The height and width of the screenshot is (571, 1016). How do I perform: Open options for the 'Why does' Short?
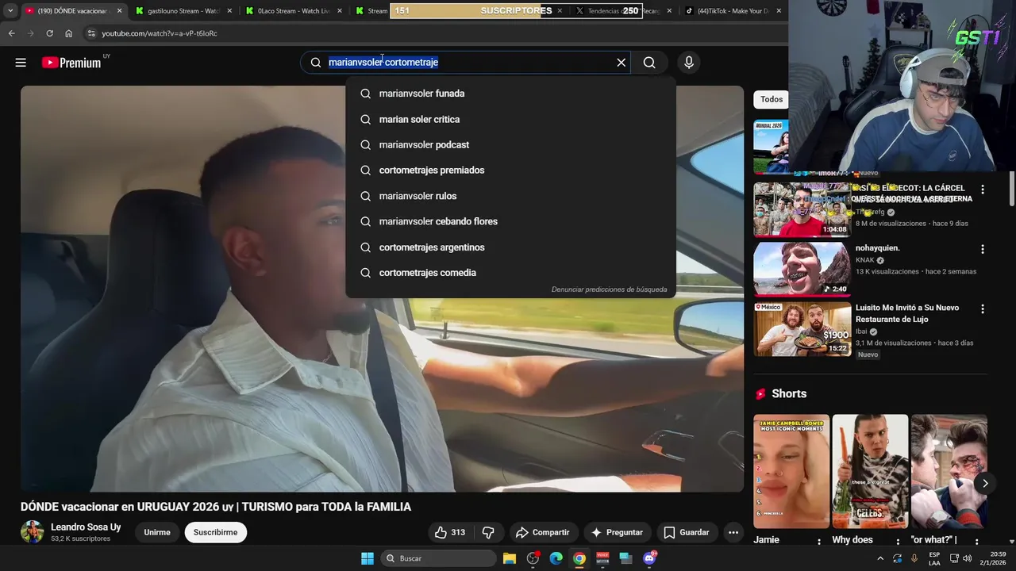point(898,542)
